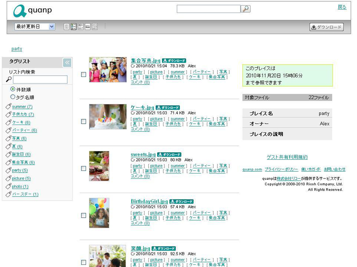The height and width of the screenshot is (267, 357).
Task: Click the quanp logo icon
Action: (x=19, y=9)
